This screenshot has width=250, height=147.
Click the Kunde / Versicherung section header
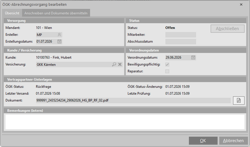pyautogui.click(x=64, y=50)
